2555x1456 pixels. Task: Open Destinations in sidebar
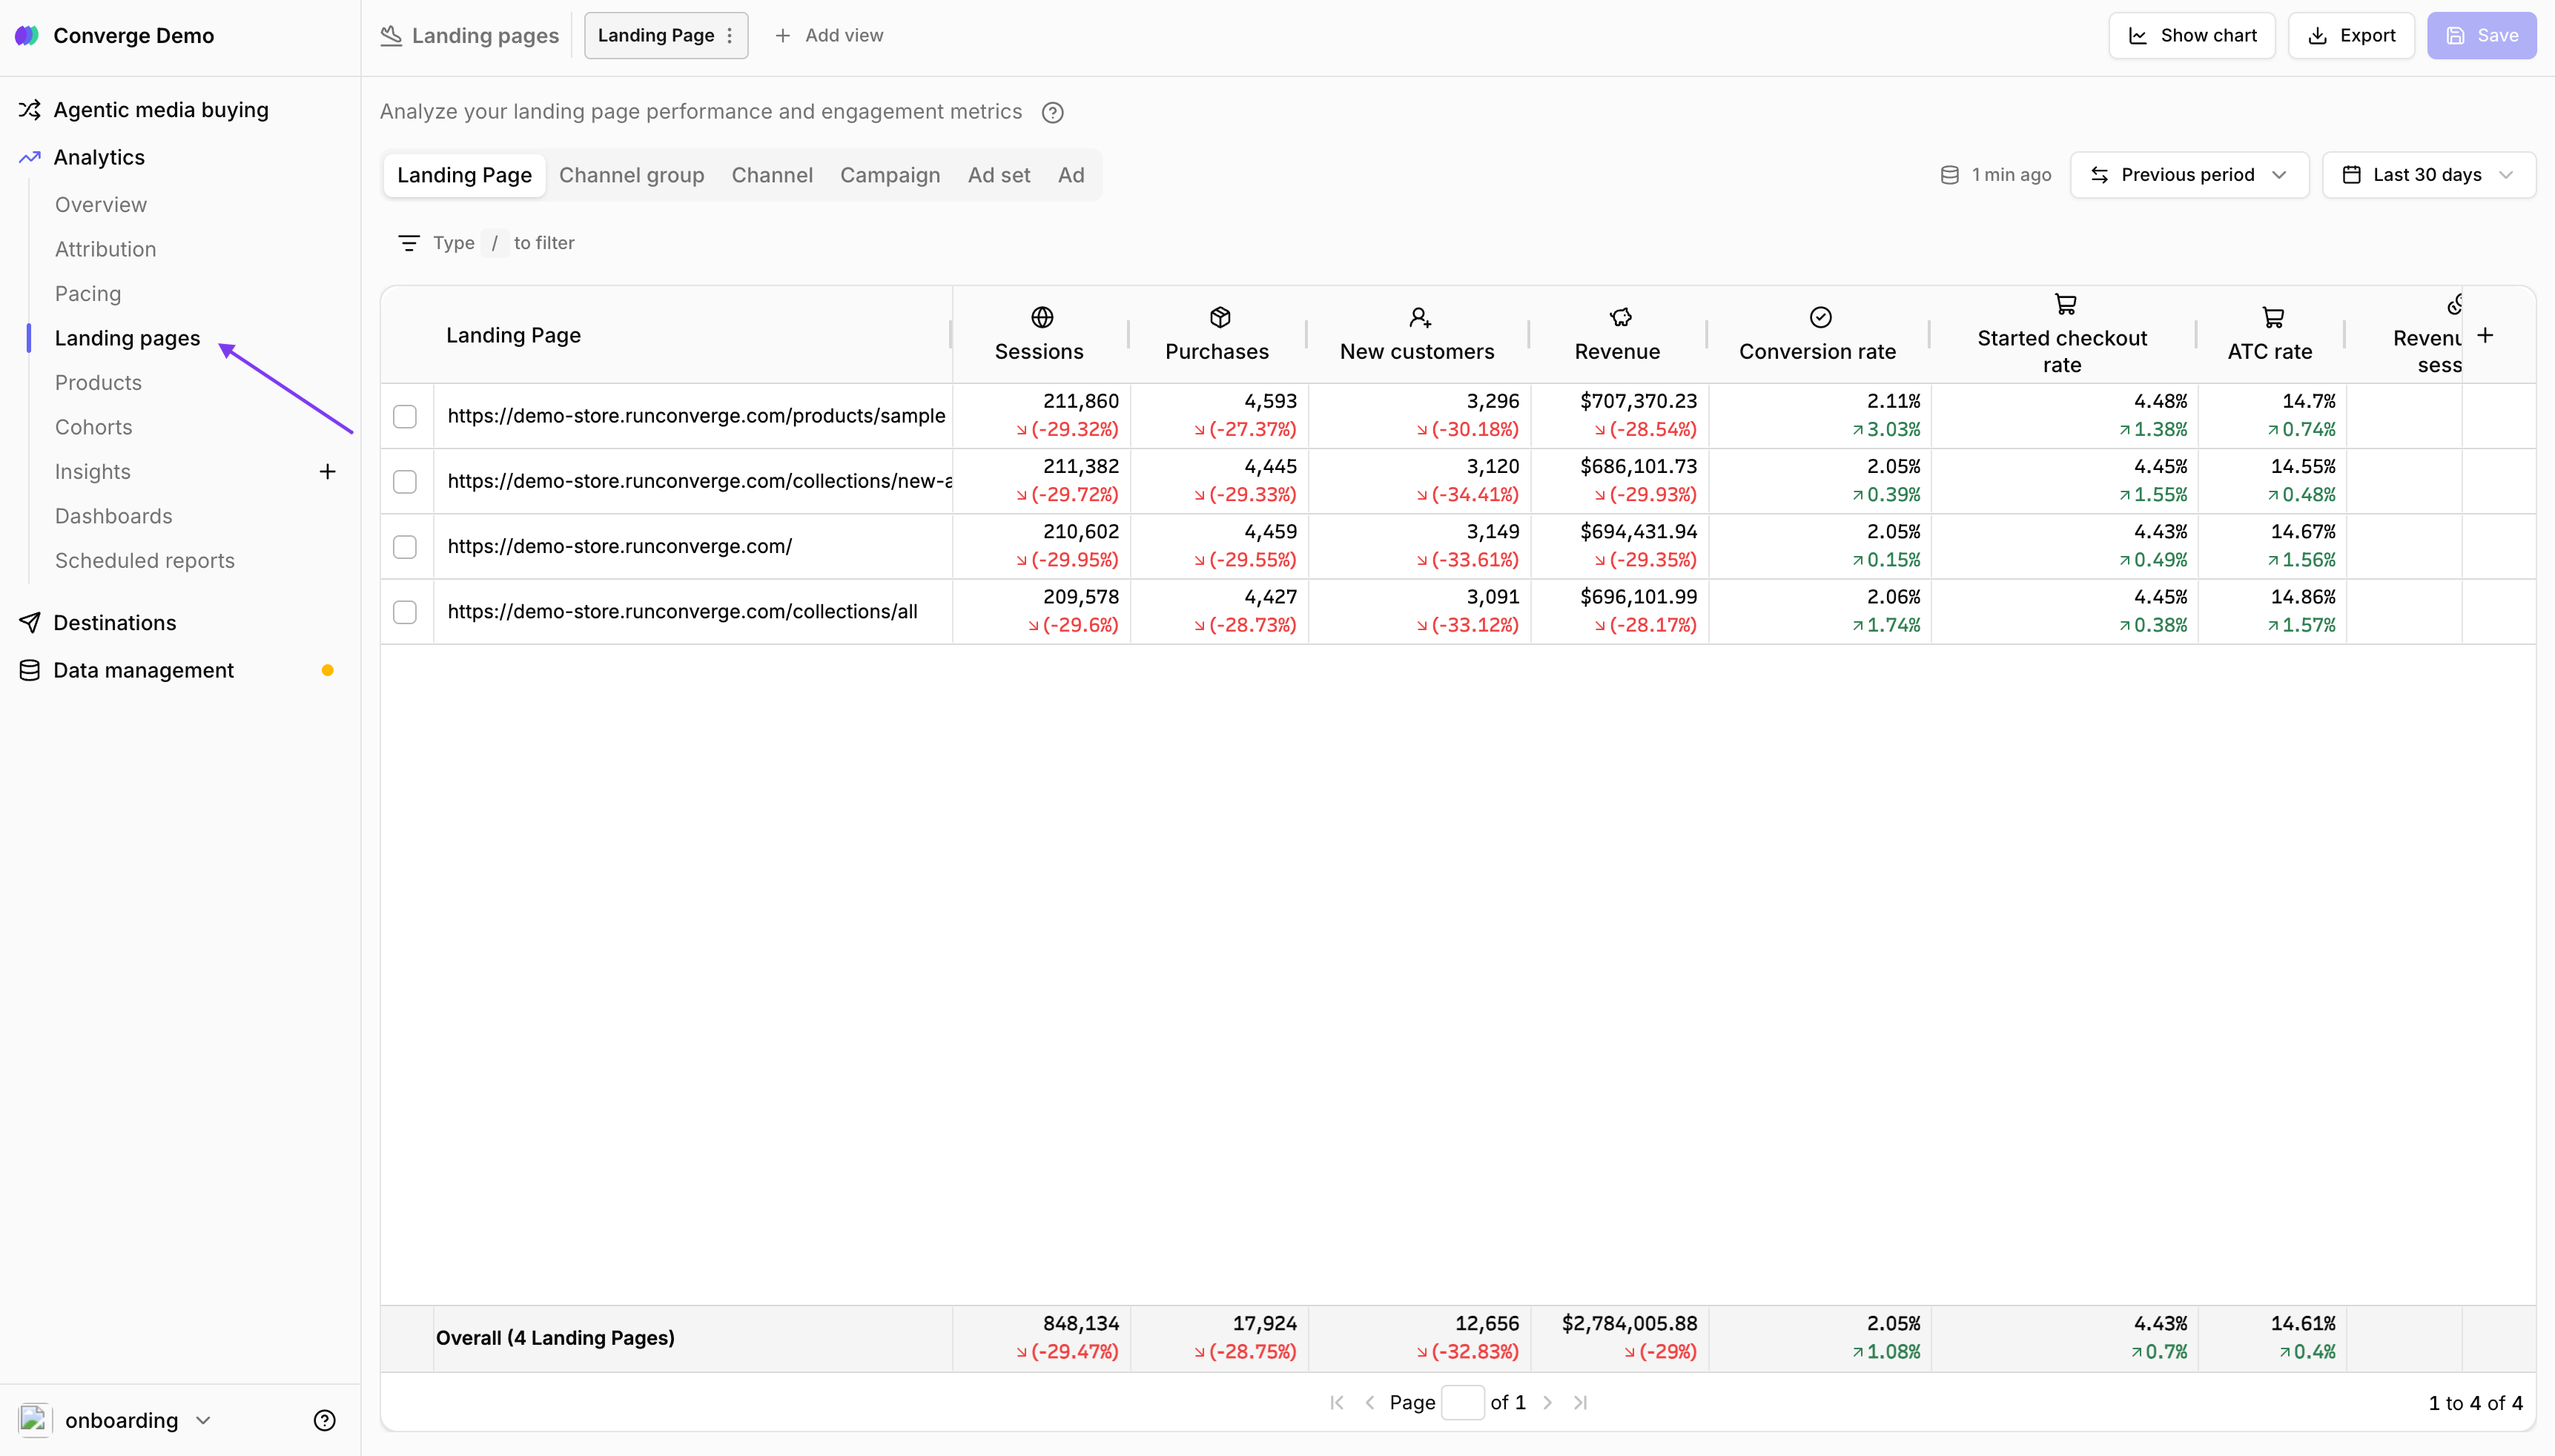coord(115,622)
